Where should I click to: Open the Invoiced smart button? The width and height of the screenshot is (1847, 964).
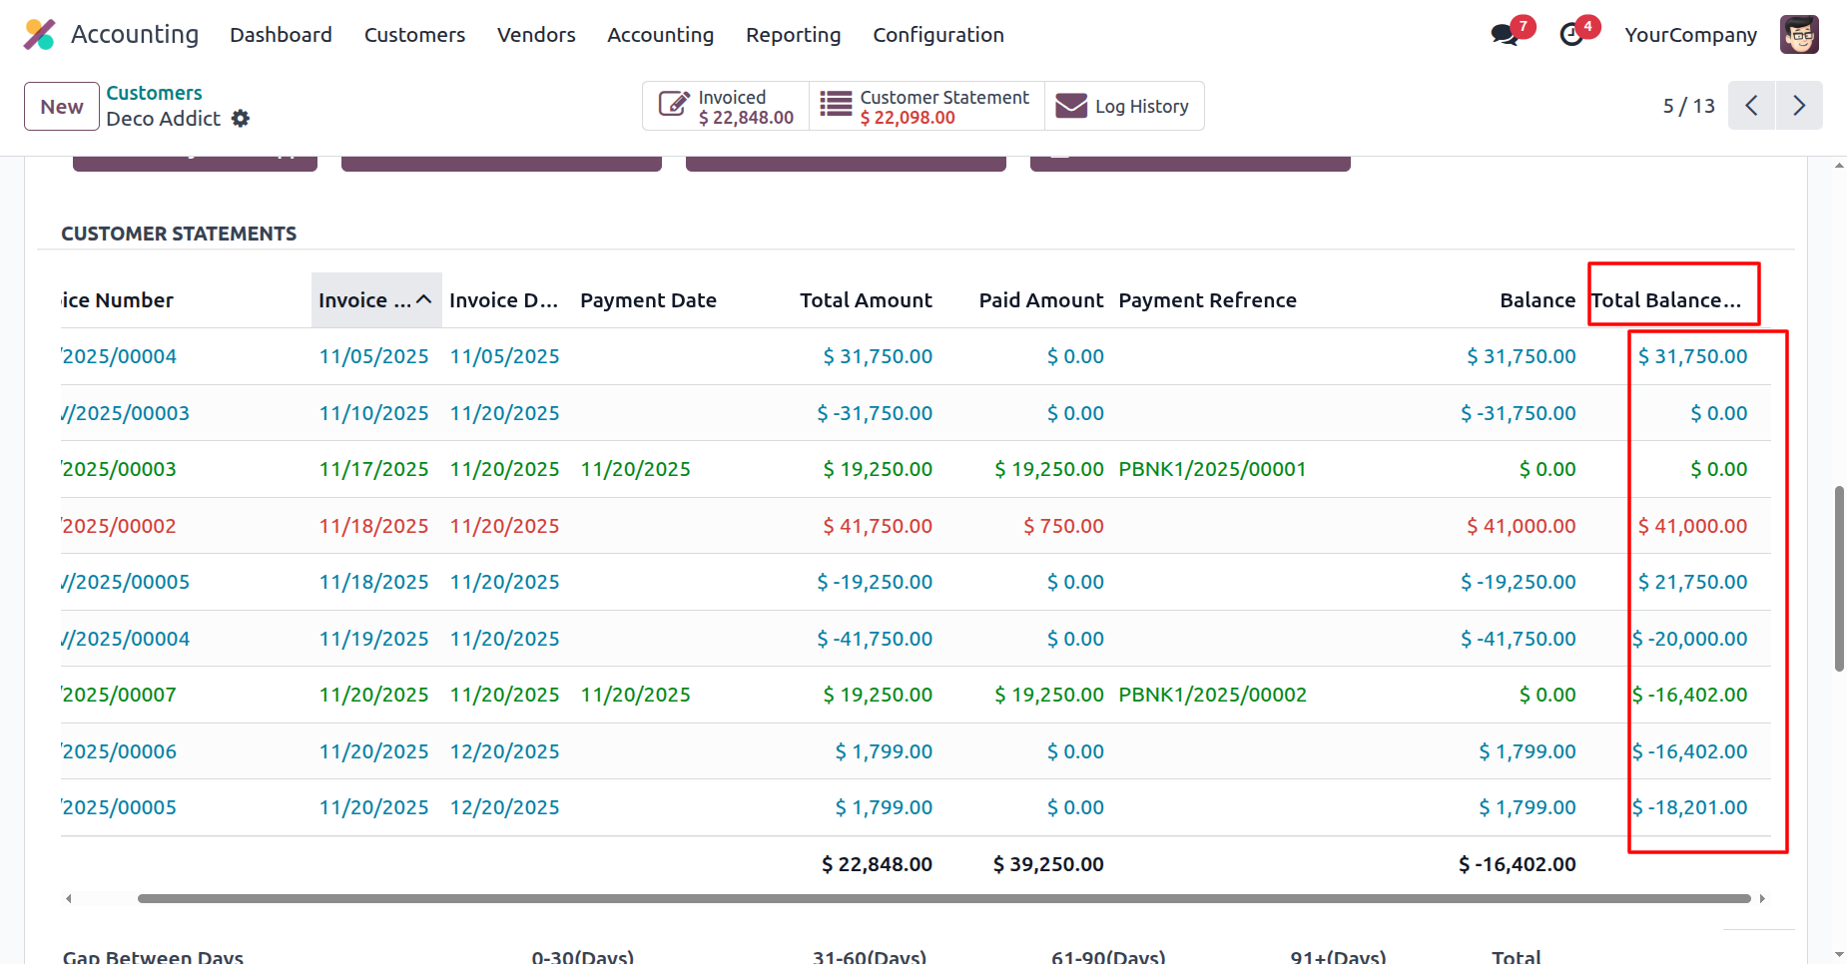point(726,107)
